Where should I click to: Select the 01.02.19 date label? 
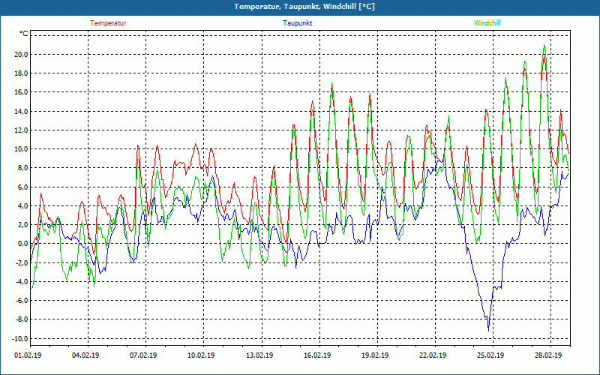(28, 355)
